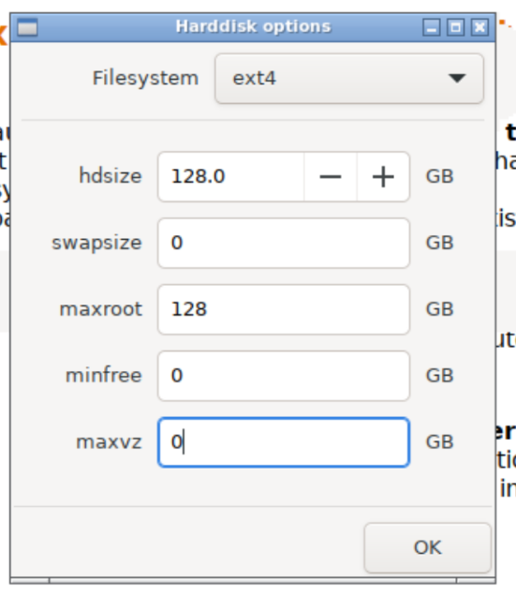The image size is (516, 596).
Task: Close the Harddisk options dialog
Action: [x=479, y=27]
